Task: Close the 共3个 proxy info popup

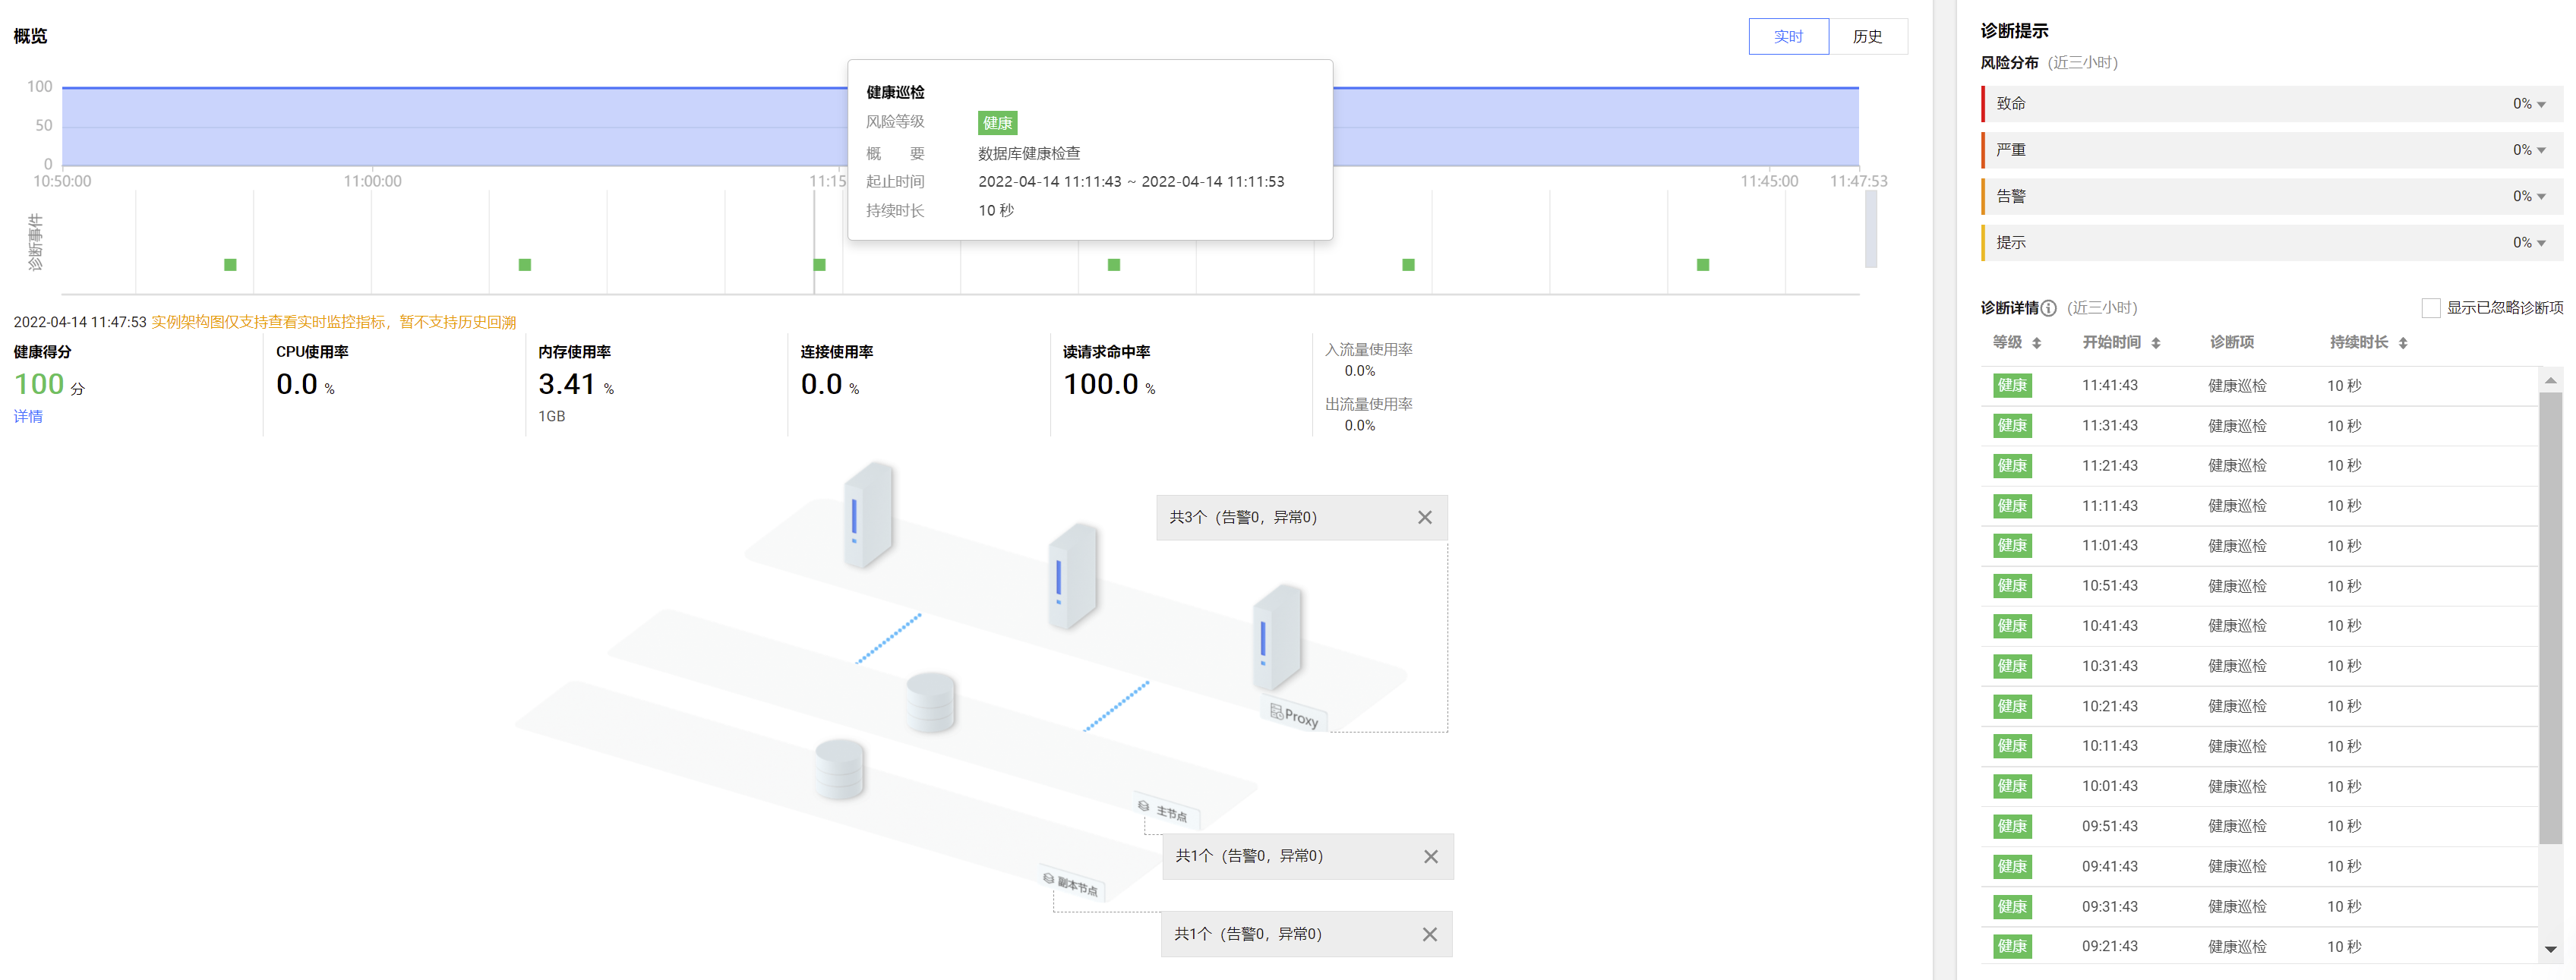Action: click(1424, 517)
